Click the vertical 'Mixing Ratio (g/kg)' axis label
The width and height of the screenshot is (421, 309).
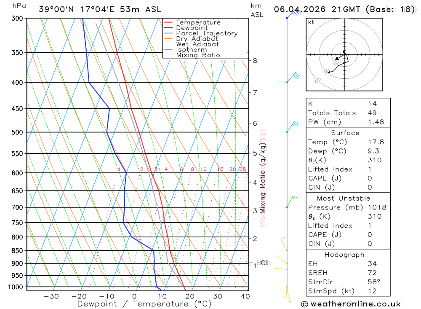click(262, 178)
